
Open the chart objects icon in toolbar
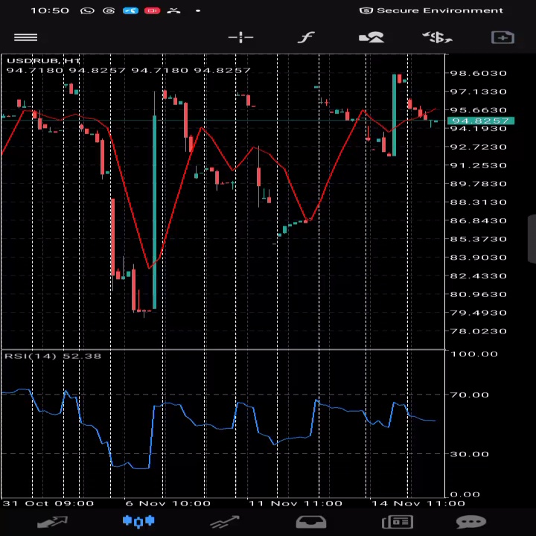coord(371,37)
